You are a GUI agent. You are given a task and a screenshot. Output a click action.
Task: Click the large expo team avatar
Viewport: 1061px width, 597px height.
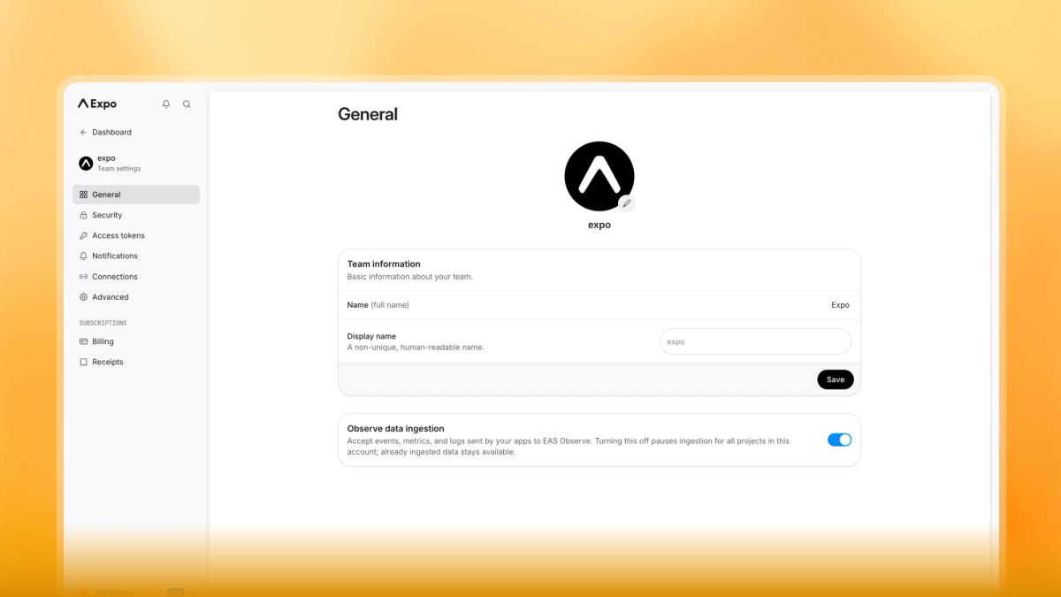click(x=599, y=176)
